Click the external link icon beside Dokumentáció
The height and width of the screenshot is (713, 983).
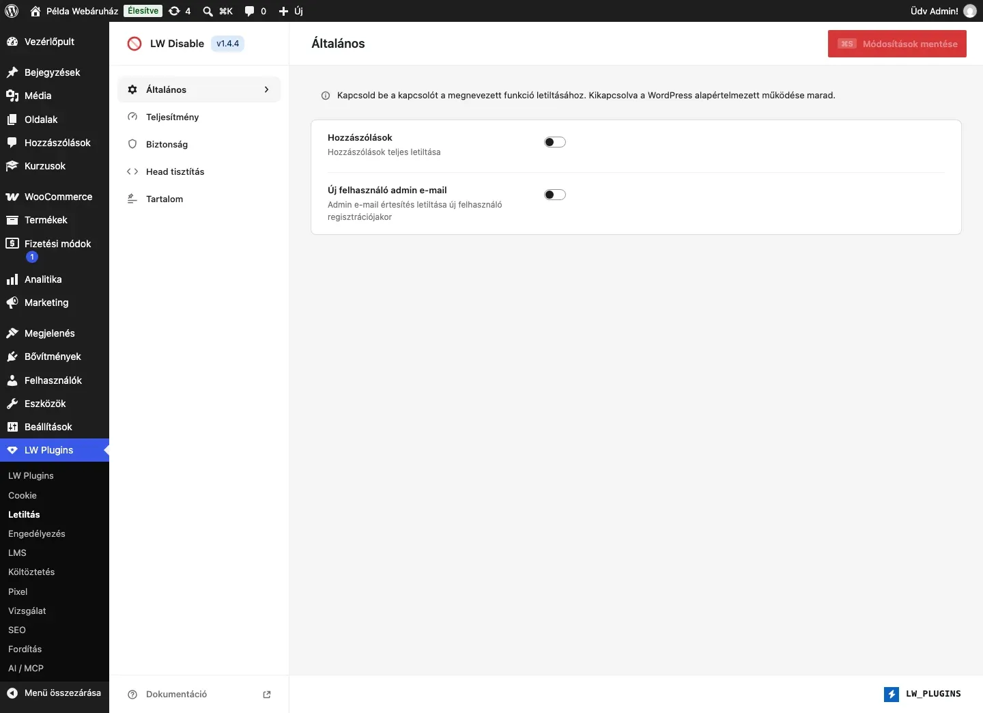tap(267, 695)
